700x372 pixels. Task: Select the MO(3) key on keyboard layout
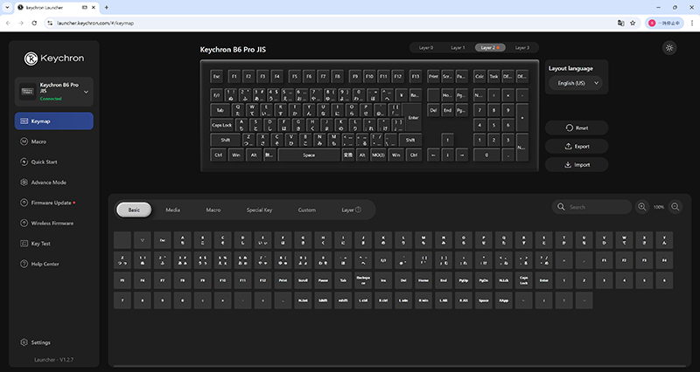pos(378,155)
